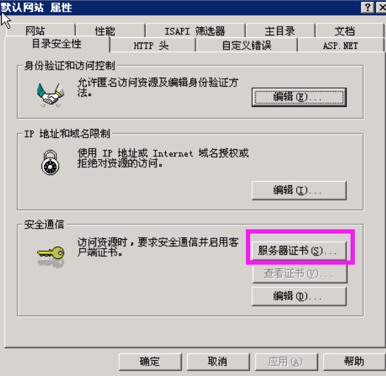Image resolution: width=386 pixels, height=376 pixels.
Task: Switch to the ASP.NET tab
Action: (x=341, y=45)
